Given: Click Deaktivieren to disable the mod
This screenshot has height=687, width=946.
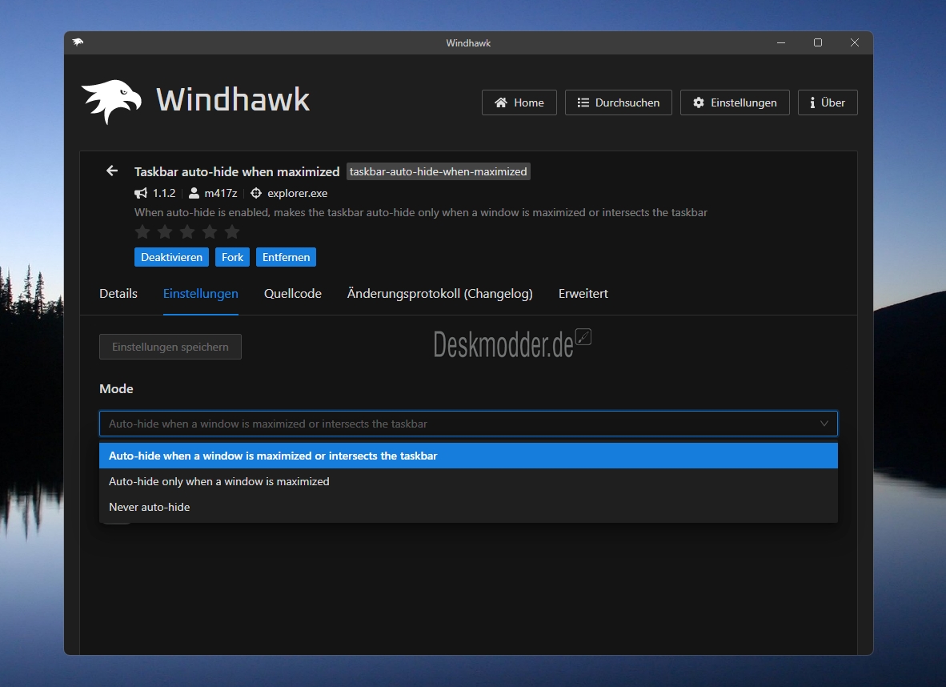Looking at the screenshot, I should [171, 257].
